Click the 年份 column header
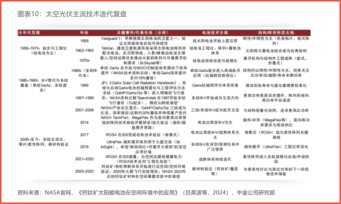The width and height of the screenshot is (341, 204). point(84,33)
